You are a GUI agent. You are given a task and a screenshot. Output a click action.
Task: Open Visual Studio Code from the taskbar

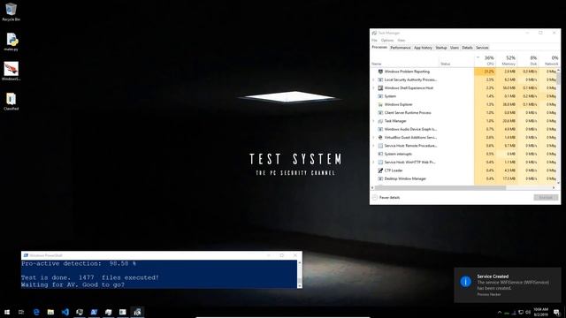(x=65, y=312)
